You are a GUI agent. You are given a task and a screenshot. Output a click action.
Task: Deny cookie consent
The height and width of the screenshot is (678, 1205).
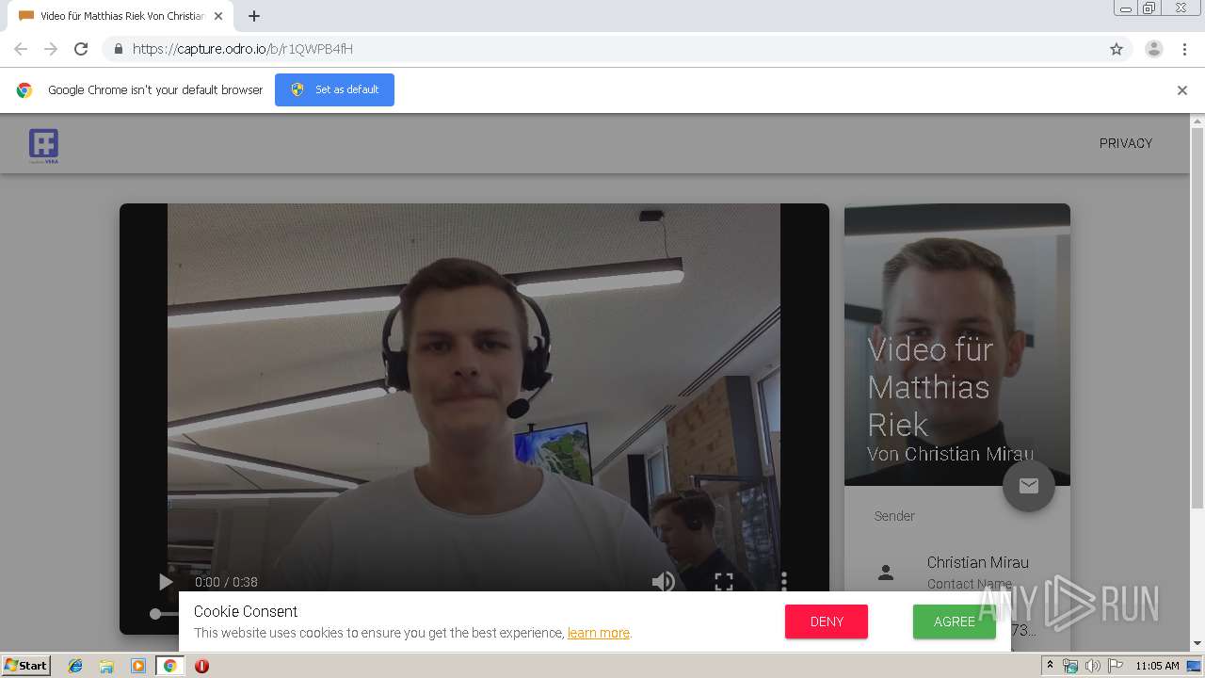click(x=827, y=621)
